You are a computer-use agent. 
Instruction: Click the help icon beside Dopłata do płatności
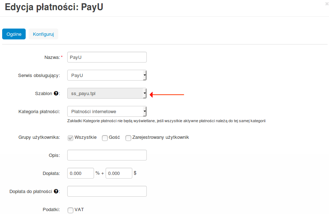56,191
